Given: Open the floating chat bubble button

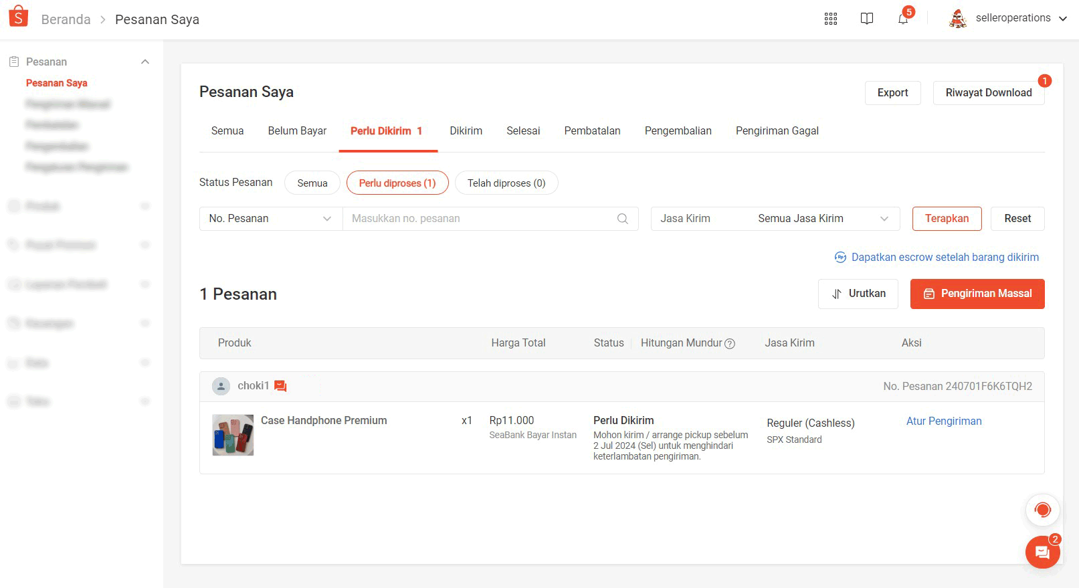Looking at the screenshot, I should click(1042, 552).
